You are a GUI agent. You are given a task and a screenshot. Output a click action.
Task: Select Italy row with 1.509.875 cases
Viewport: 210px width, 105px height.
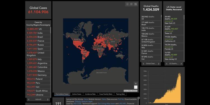[x=38, y=59]
